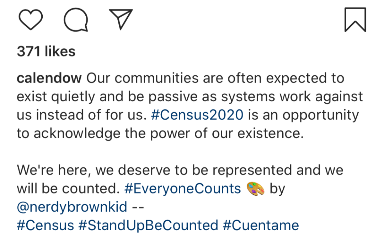Visit the @nerdybrownkid profile mention
This screenshot has height=238, width=384.
(72, 207)
